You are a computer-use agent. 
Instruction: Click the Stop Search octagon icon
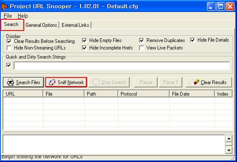pos(96,82)
